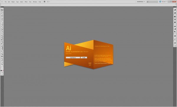This screenshot has height=107, width=177.
Task: Select the Hand tool
Action: (2, 62)
